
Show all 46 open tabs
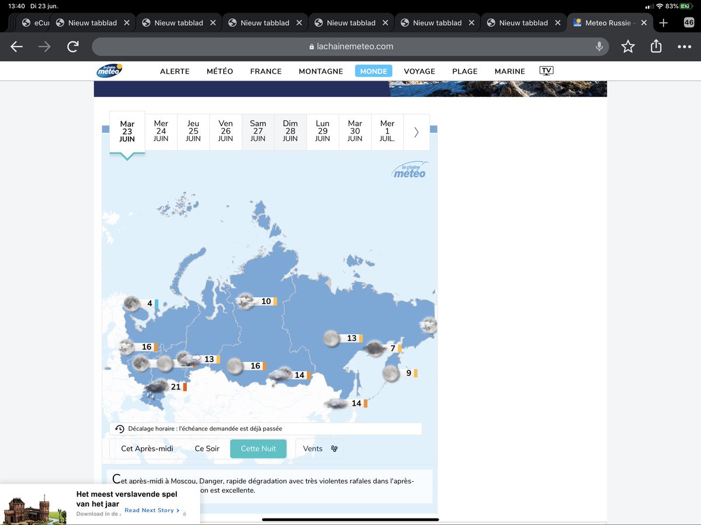click(x=689, y=23)
